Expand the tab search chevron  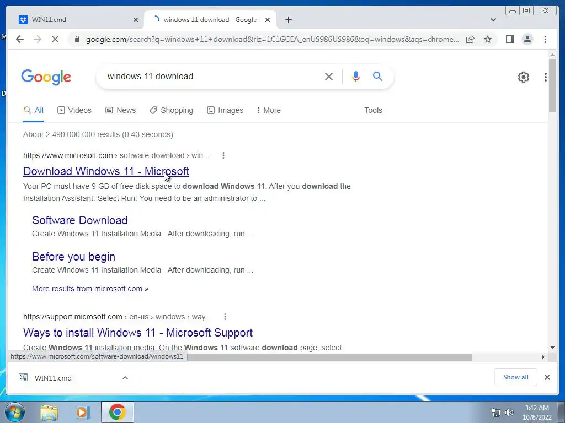click(493, 20)
